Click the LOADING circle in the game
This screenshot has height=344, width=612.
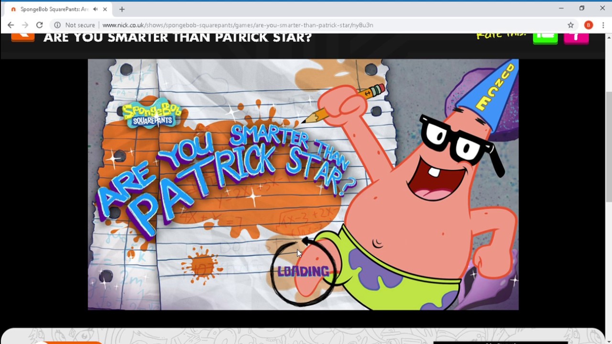(x=303, y=271)
